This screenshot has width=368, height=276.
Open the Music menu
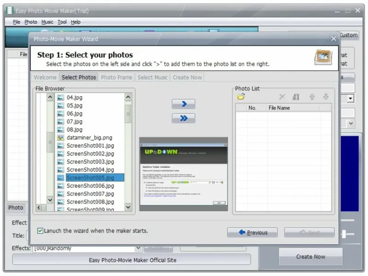tap(47, 22)
